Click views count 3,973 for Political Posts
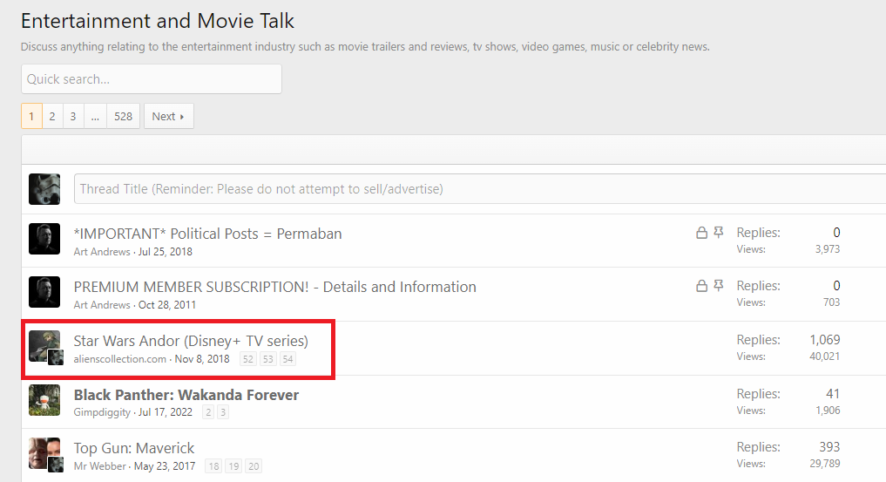Screen dimensions: 886x482 828,249
